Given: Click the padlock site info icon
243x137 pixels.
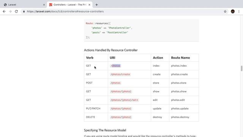Looking at the screenshot, I should [x=24, y=11].
